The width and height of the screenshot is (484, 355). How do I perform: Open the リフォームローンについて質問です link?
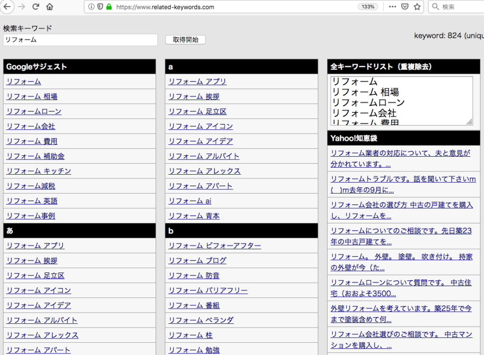point(401,288)
